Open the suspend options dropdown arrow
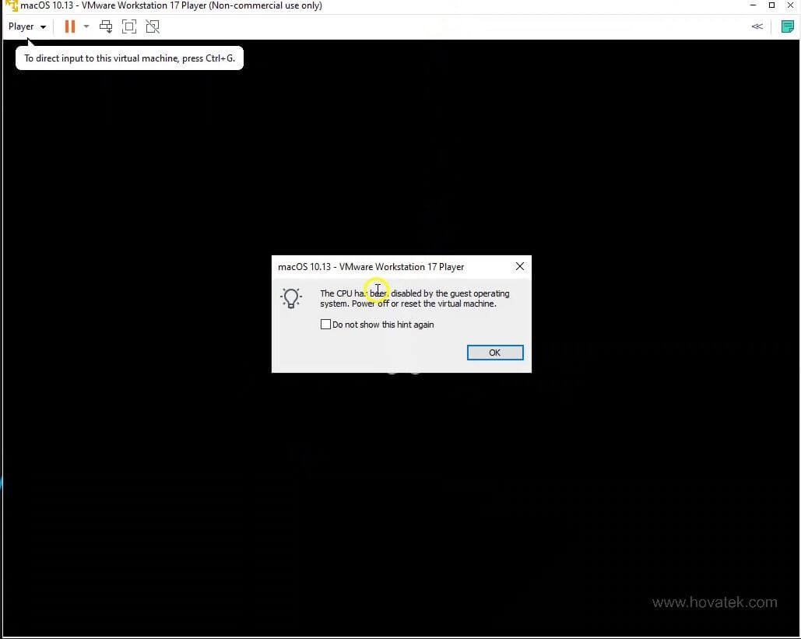The width and height of the screenshot is (801, 639). click(86, 26)
